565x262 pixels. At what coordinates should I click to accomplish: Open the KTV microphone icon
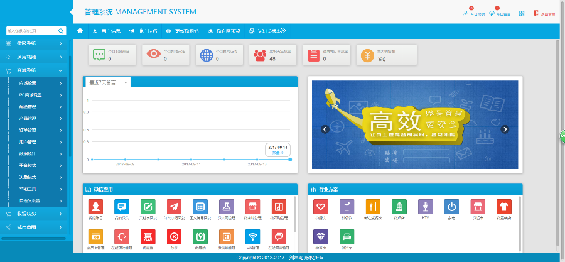coord(426,207)
